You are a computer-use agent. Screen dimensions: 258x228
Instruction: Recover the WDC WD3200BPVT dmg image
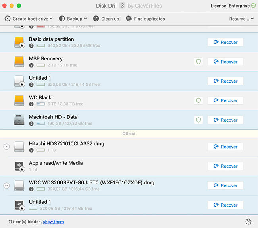tap(225, 185)
